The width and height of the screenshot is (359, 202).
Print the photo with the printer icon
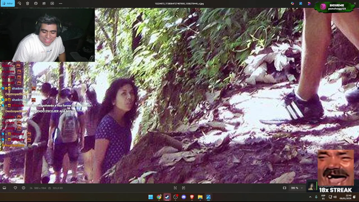click(x=36, y=3)
